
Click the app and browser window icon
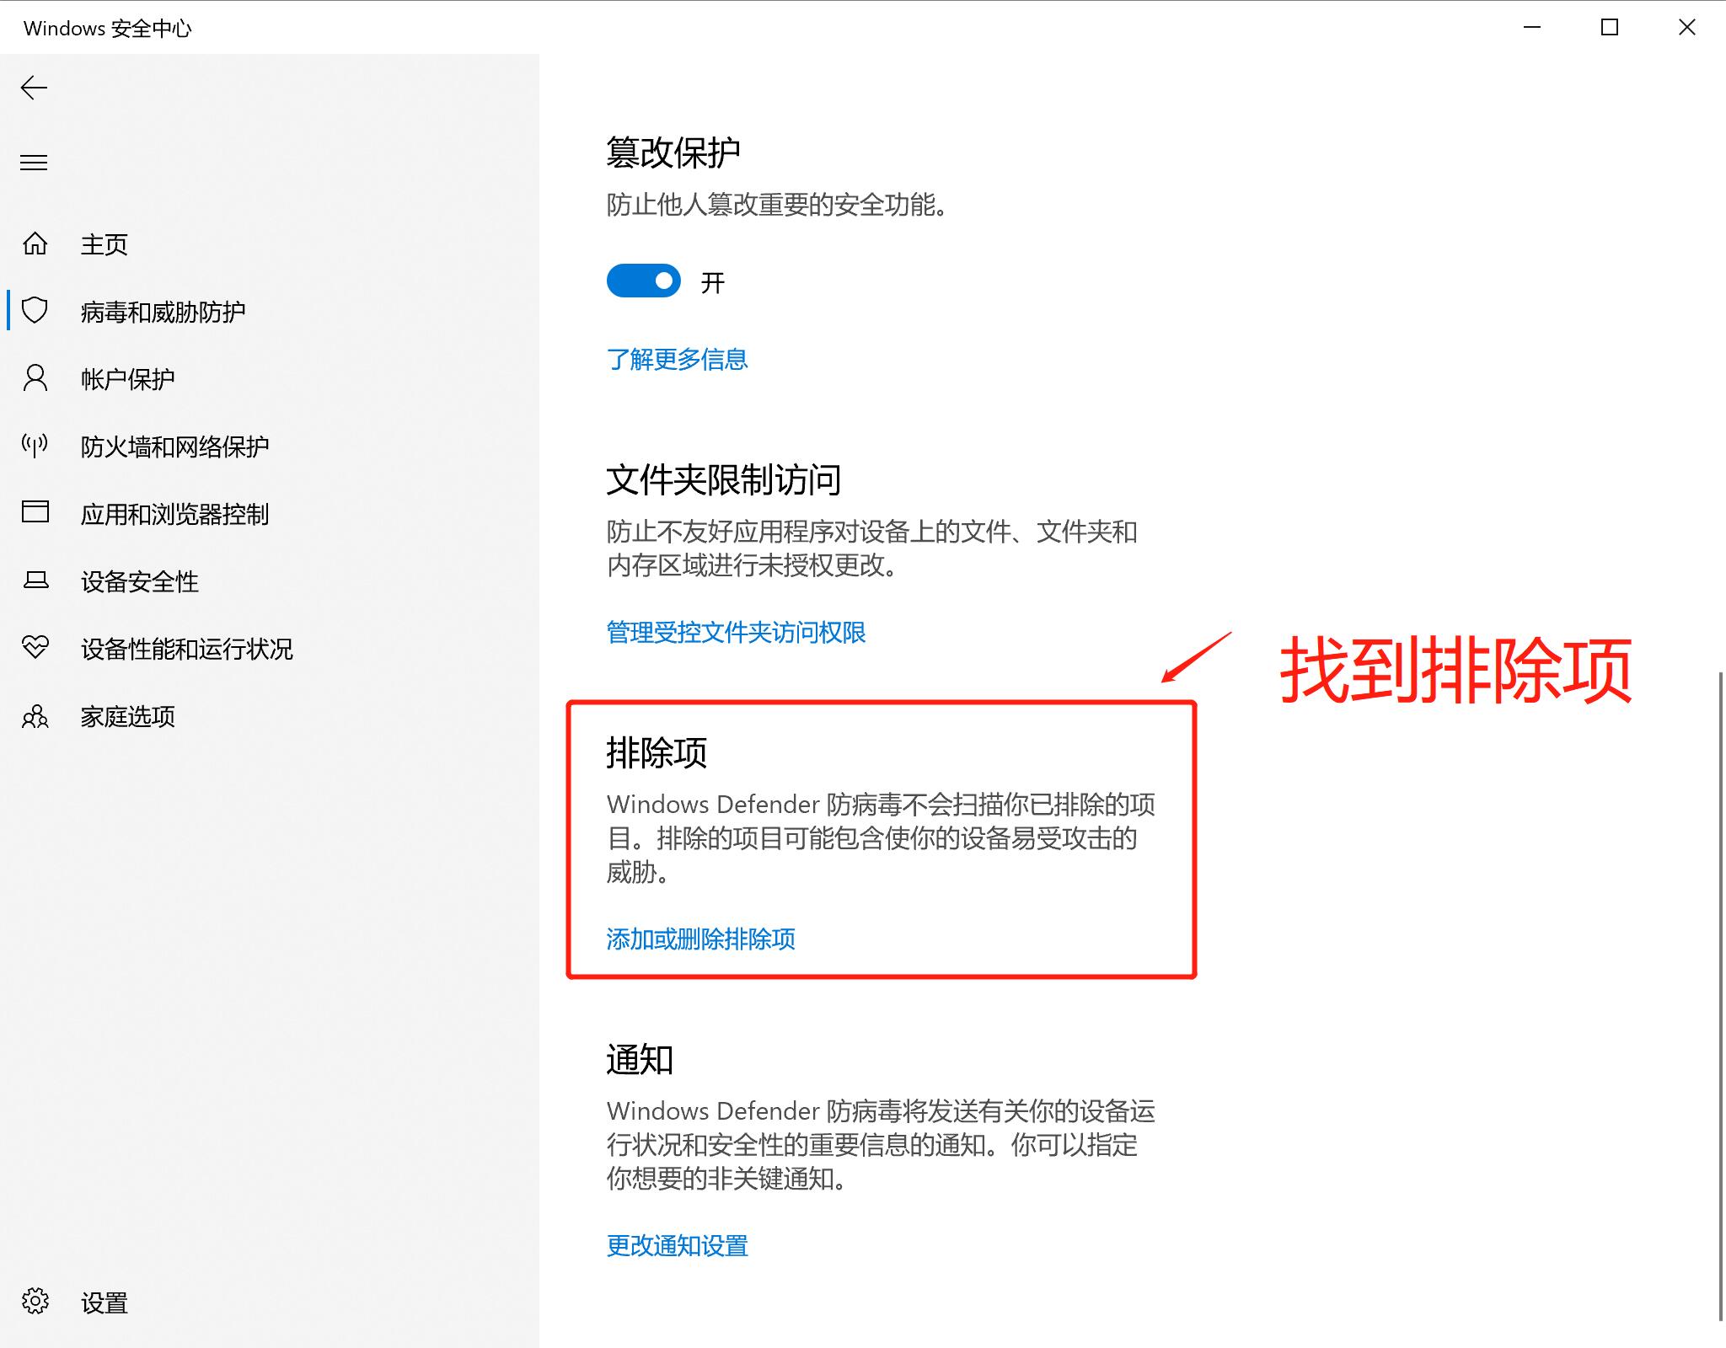pyautogui.click(x=35, y=512)
